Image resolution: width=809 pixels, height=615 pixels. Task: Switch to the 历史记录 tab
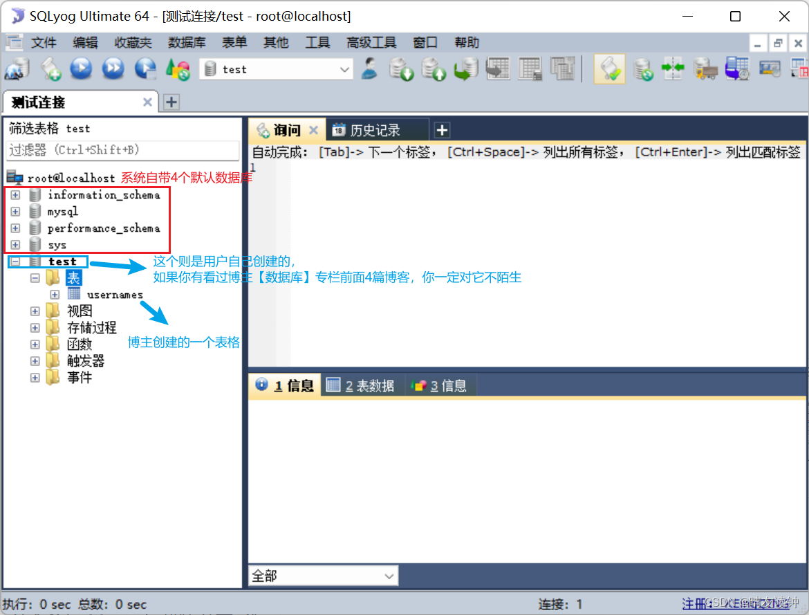coord(377,130)
